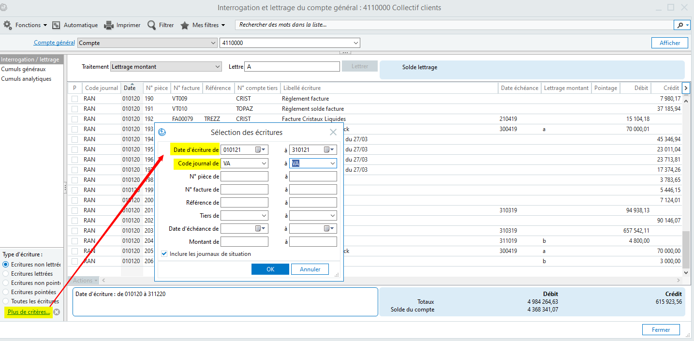Select Ecritures lettrées radio button

click(x=6, y=274)
